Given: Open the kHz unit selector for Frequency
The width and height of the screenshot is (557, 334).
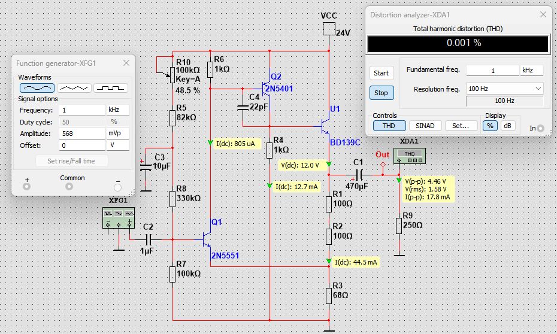Looking at the screenshot, I should point(117,110).
